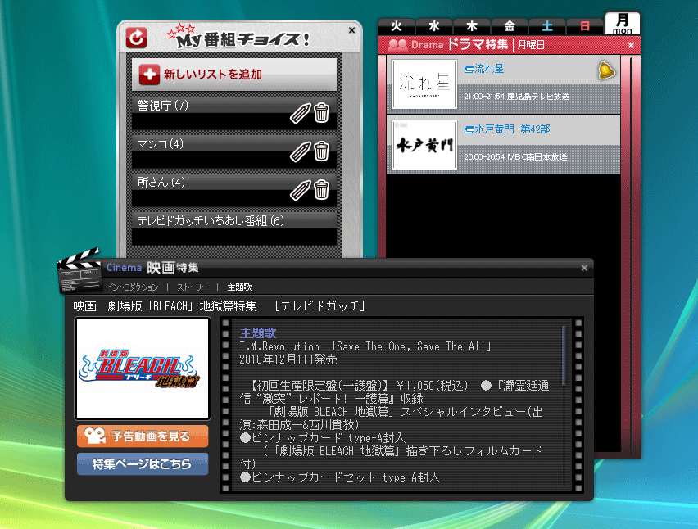
Task: Click the 2010年12月1日発売 release date text
Action: point(288,359)
